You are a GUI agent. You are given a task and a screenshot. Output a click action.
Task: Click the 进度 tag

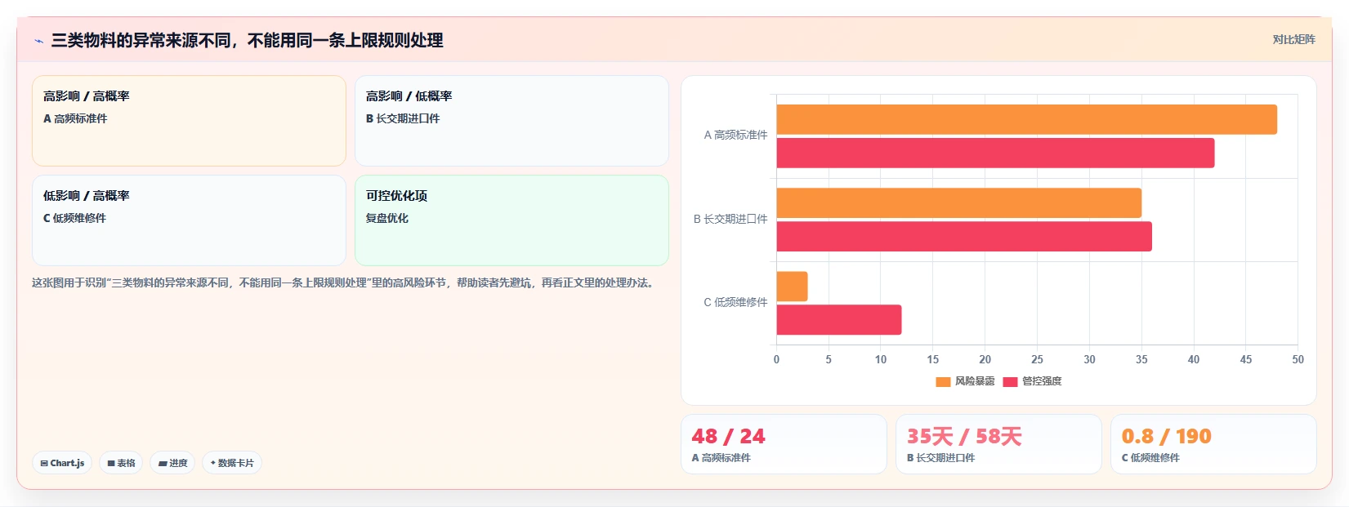click(172, 463)
